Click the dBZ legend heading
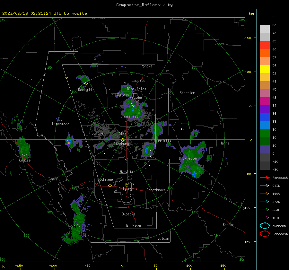This screenshot has width=289, height=270. (272, 17)
